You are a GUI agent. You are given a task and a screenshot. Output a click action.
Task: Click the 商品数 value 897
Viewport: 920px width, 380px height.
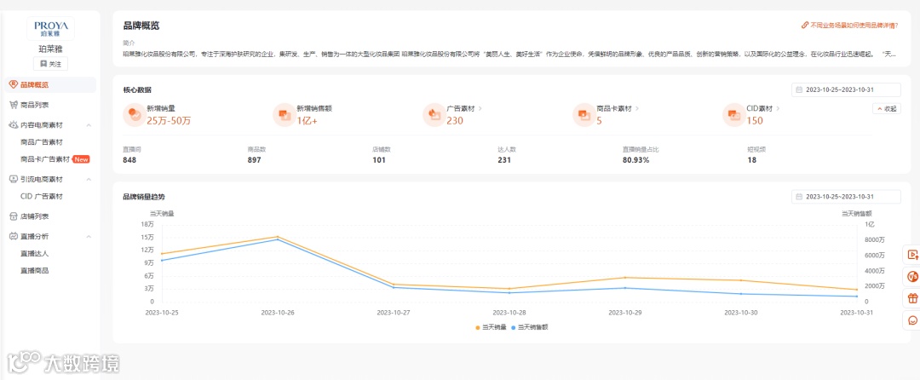[x=254, y=159]
